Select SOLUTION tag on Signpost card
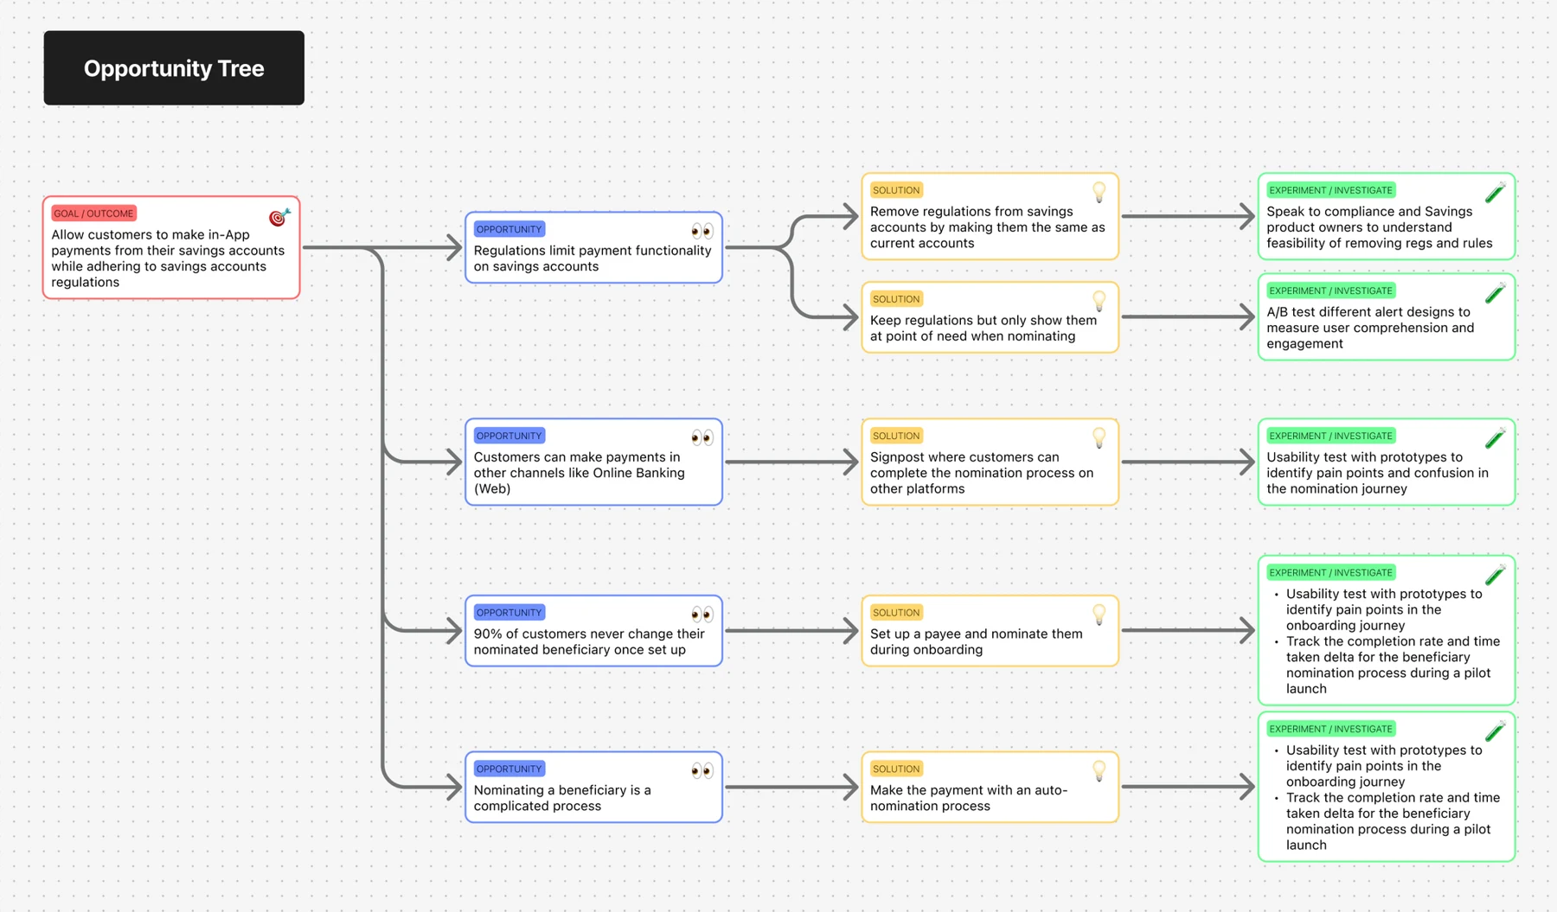 [896, 436]
